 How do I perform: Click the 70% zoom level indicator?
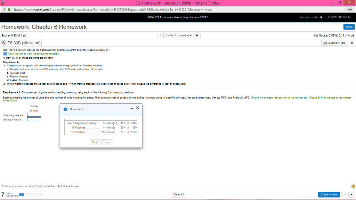[x=349, y=9]
